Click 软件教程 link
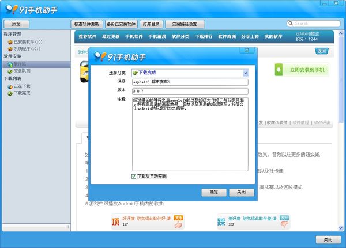346x248 pixels. coord(300,123)
